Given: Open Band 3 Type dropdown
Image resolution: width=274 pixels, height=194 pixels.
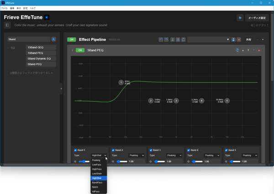Looking at the screenshot, I should coord(174,155).
